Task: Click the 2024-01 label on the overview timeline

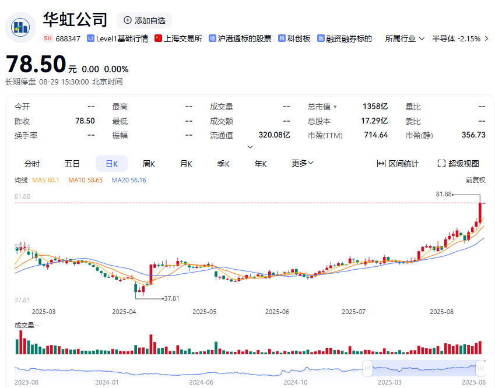Action: pos(107,382)
